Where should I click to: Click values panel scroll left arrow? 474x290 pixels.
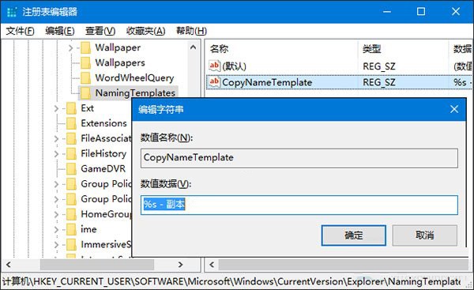coord(212,265)
